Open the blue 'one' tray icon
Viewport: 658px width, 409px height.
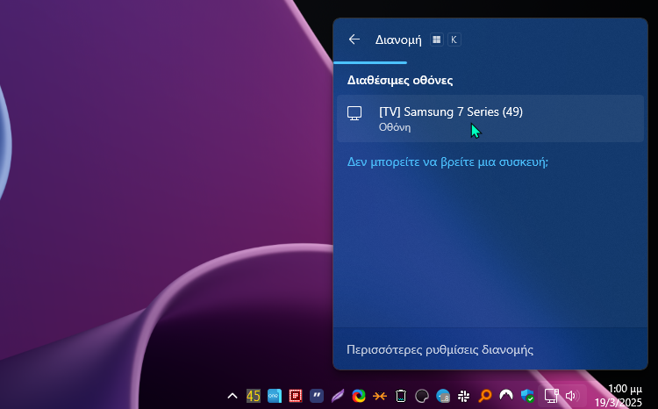point(275,396)
